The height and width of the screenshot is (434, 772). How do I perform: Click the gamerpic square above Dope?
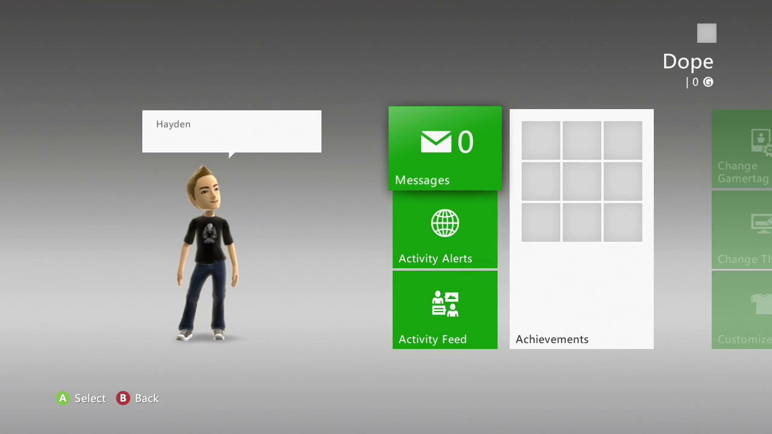point(707,34)
